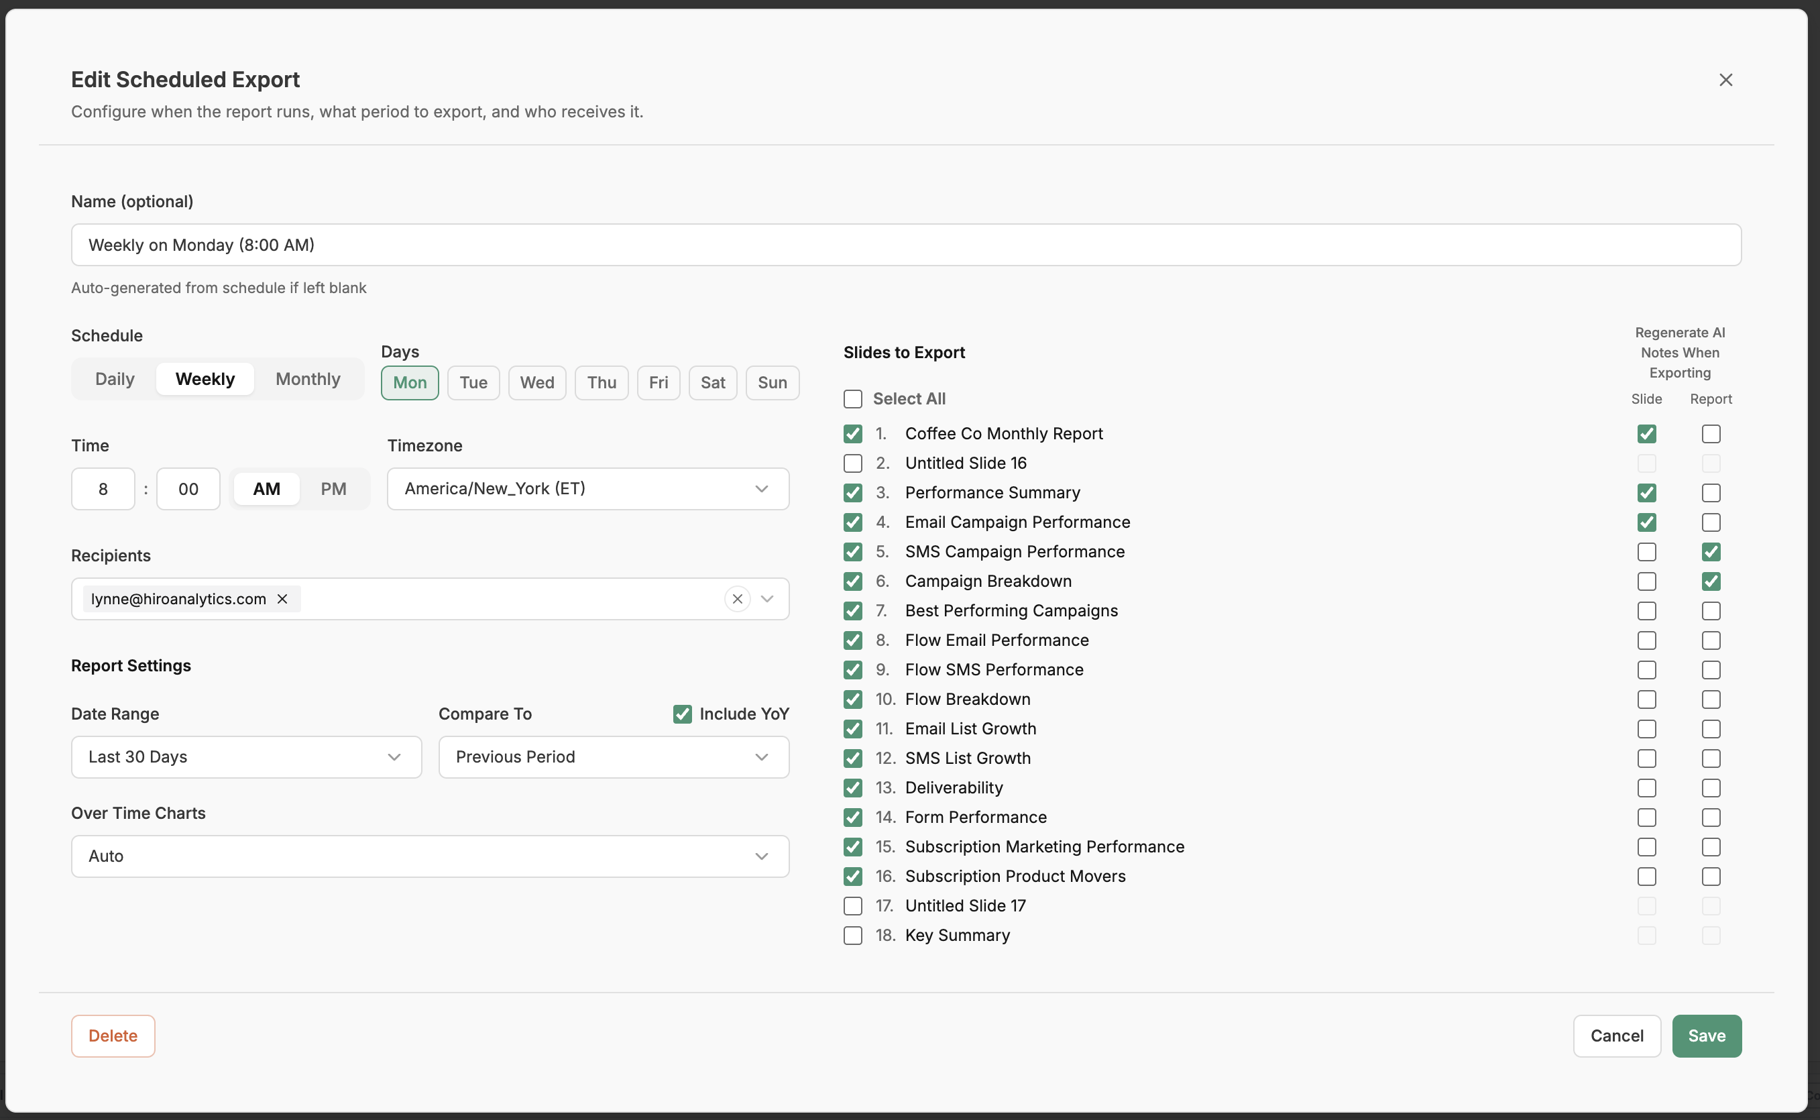This screenshot has width=1820, height=1120.
Task: Open the Date Range dropdown
Action: pos(247,757)
